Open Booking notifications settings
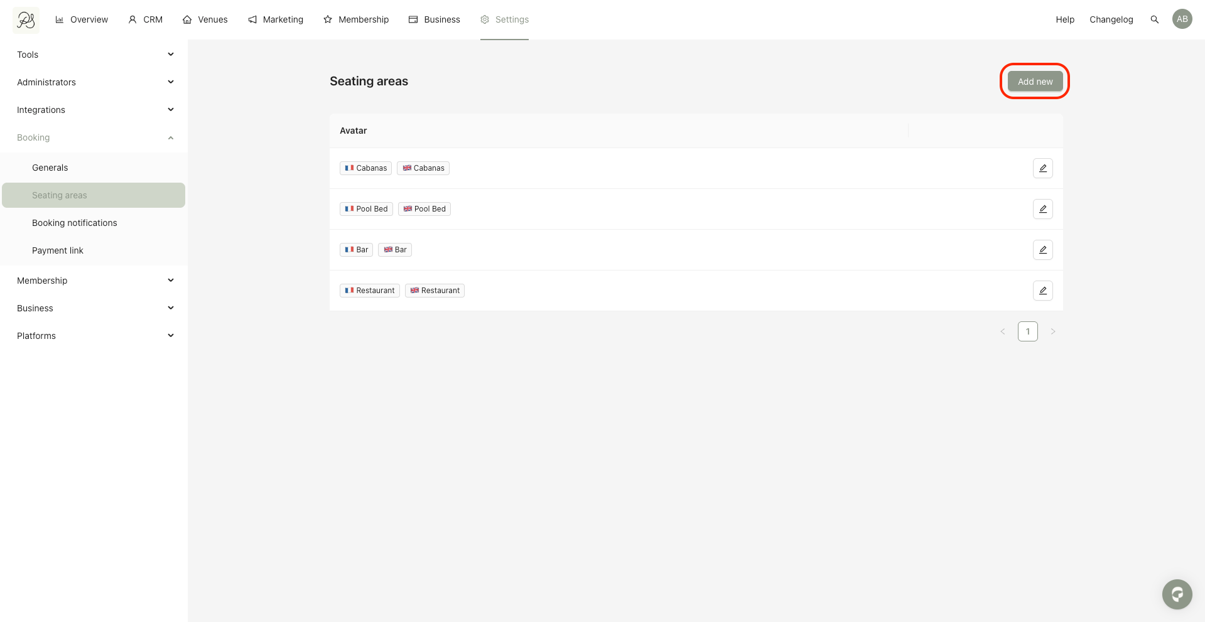This screenshot has width=1205, height=622. click(x=94, y=223)
